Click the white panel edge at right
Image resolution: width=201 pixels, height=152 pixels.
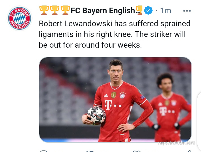click(199, 122)
